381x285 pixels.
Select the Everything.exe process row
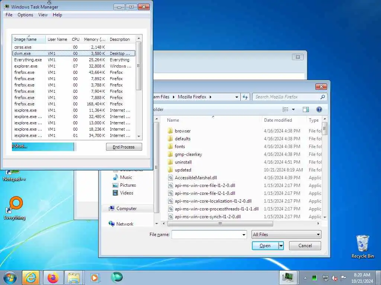(x=74, y=60)
